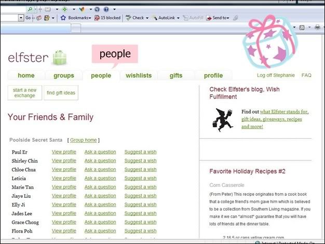The width and height of the screenshot is (325, 244).
Task: Click the blue headphones toolbar icon
Action: coord(97,9)
